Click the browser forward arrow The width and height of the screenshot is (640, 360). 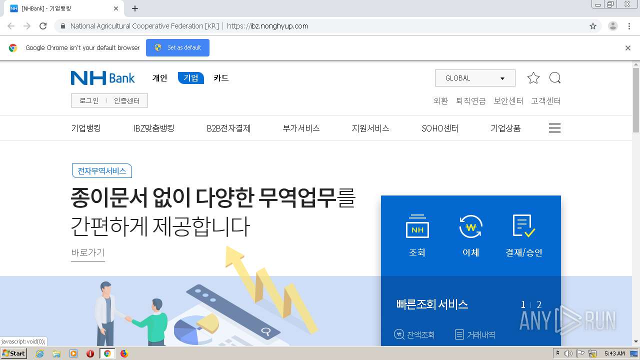tap(27, 26)
